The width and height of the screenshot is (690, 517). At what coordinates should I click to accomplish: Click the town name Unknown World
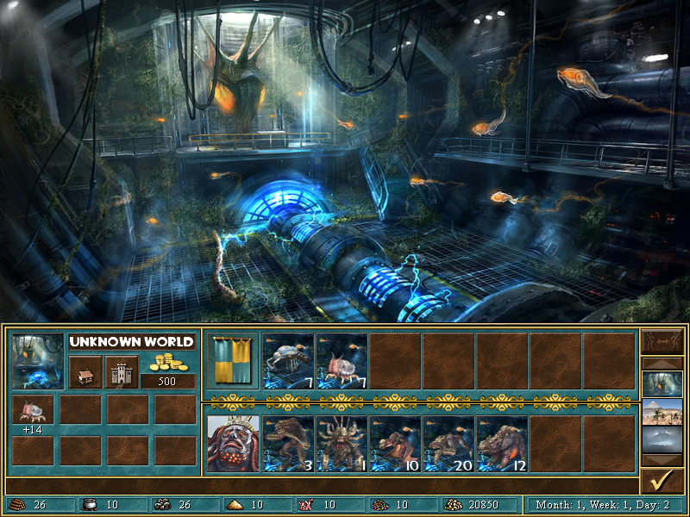coord(132,342)
